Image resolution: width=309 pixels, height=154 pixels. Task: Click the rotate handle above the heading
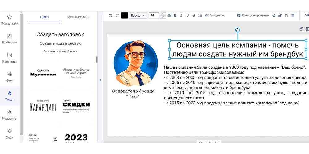(238, 30)
